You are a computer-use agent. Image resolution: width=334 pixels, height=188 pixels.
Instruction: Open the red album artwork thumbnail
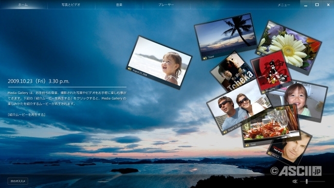(x=271, y=72)
